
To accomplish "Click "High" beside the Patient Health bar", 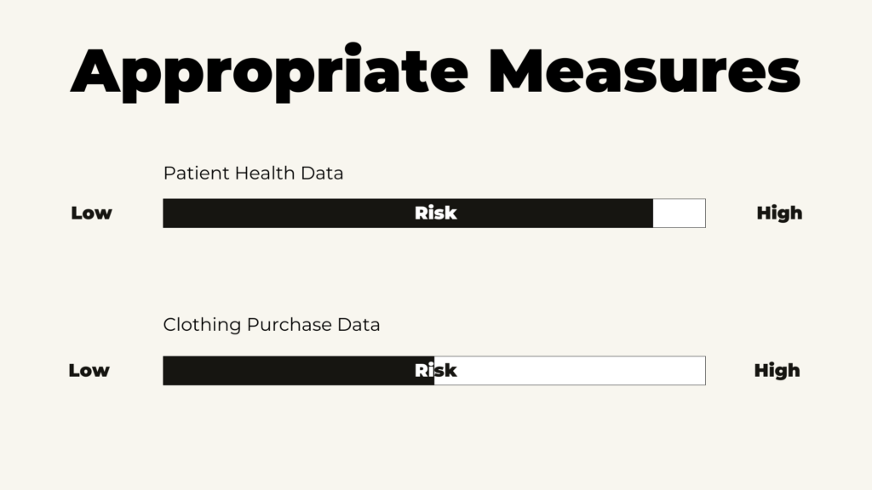I will click(779, 213).
